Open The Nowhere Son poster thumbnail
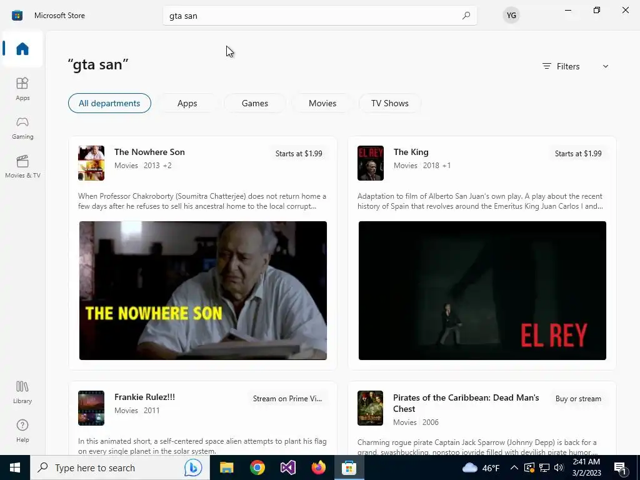640x480 pixels. click(91, 163)
